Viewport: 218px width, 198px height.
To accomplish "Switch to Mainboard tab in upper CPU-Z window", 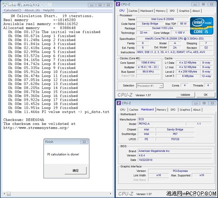I will click(x=146, y=11).
